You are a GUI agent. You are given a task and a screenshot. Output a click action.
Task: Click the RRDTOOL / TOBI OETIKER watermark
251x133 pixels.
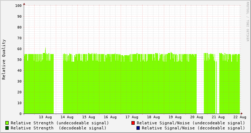click(247, 22)
